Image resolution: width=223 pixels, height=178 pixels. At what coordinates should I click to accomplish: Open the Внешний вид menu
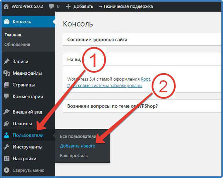pos(28,112)
